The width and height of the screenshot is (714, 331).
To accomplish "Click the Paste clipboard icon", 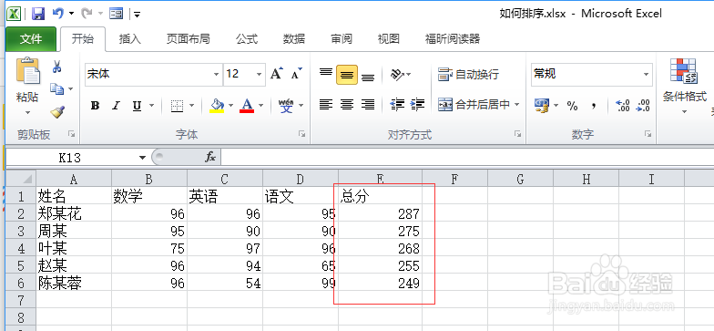I will click(x=27, y=70).
